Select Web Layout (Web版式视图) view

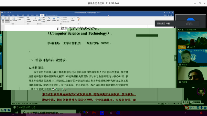[x=13, y=19]
